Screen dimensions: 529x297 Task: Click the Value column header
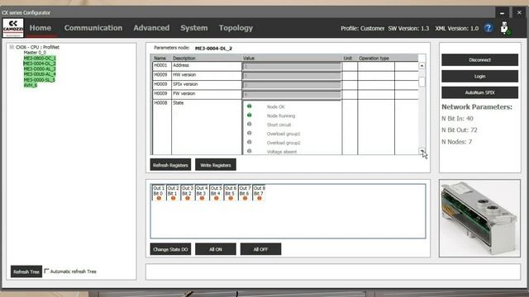coord(249,59)
